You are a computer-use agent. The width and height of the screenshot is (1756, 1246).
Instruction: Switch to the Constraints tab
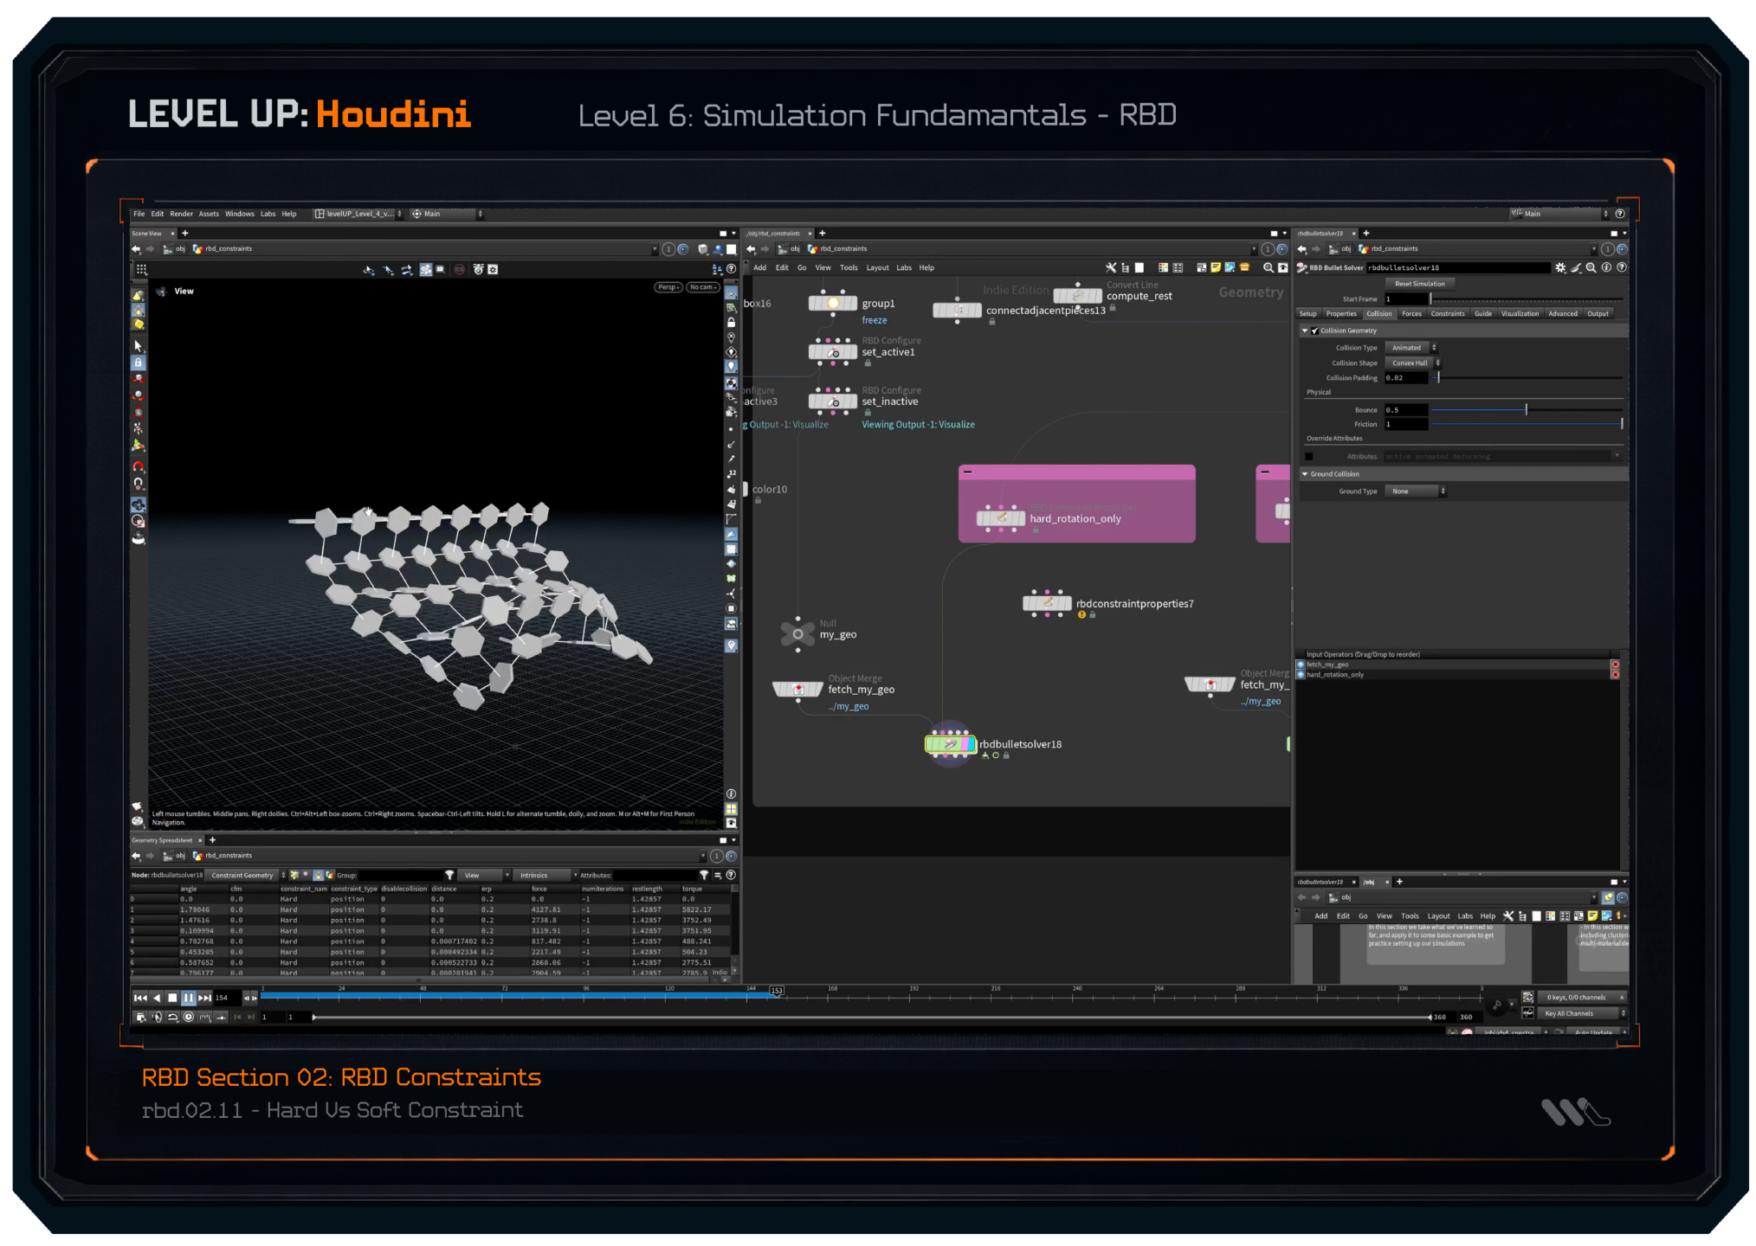(1447, 314)
